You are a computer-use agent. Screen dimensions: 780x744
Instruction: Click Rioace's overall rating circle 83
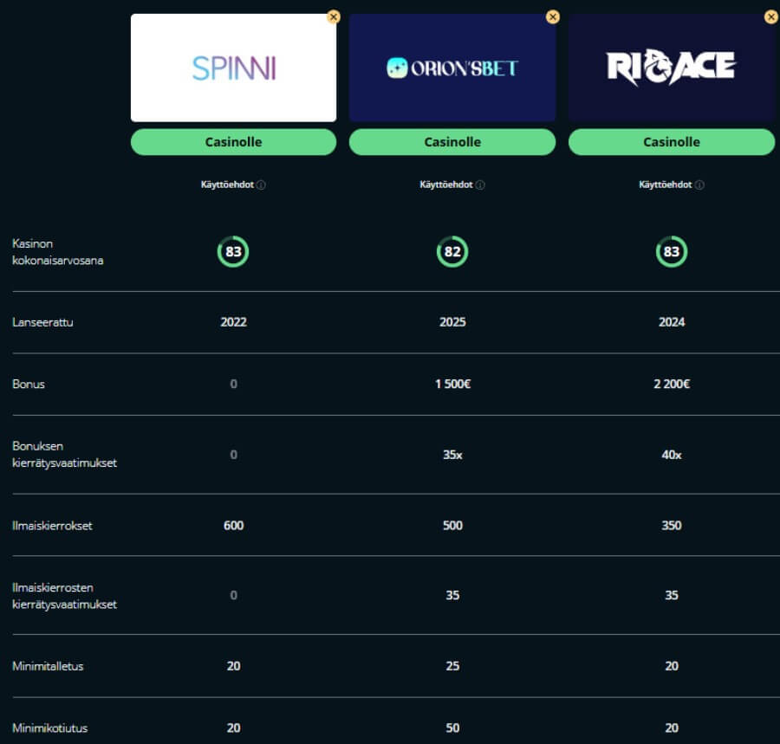[672, 251]
